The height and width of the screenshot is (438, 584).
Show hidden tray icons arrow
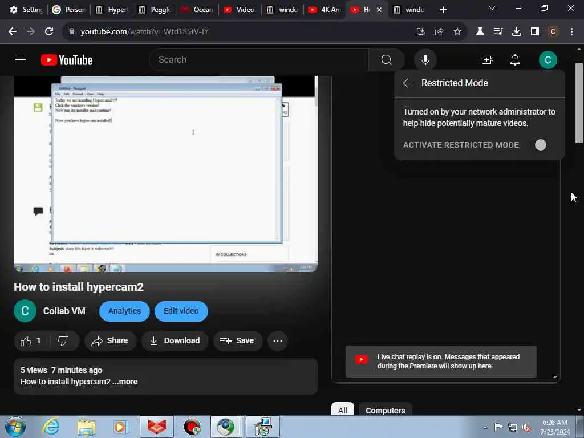point(485,428)
